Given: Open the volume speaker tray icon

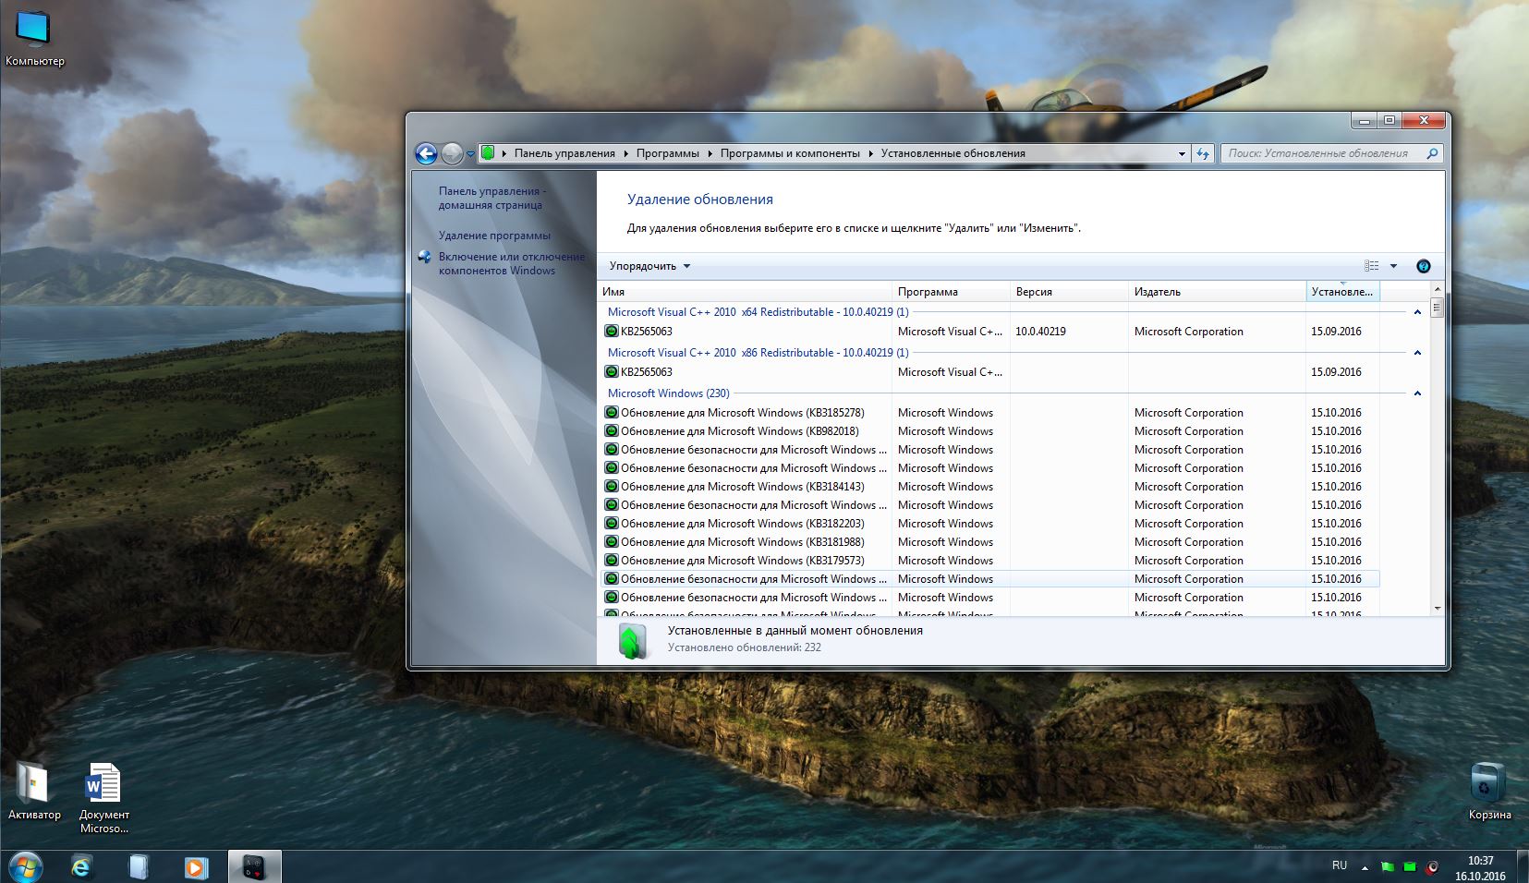Looking at the screenshot, I should pyautogui.click(x=1432, y=866).
